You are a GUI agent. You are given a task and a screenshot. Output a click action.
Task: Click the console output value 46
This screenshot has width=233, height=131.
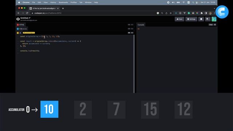138,29
